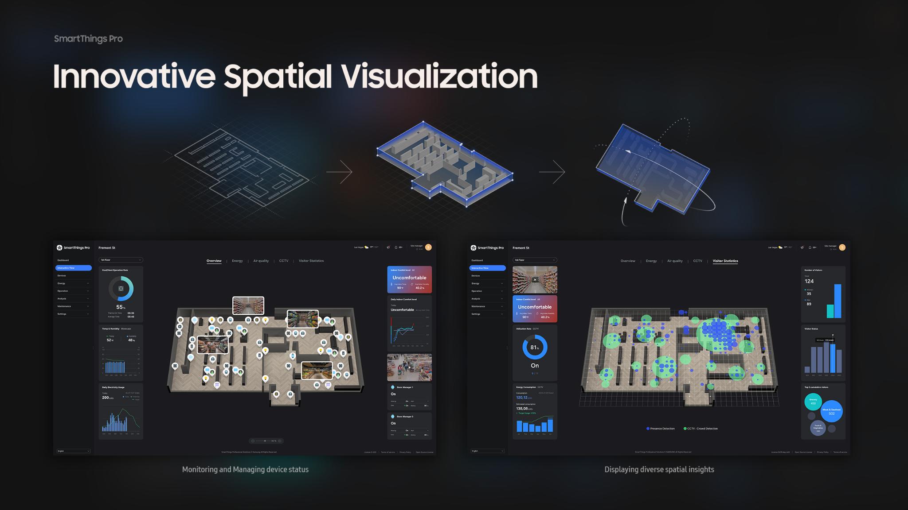The image size is (908, 510).
Task: Click the zoom-out minus icon below the floor plan
Action: tap(253, 441)
